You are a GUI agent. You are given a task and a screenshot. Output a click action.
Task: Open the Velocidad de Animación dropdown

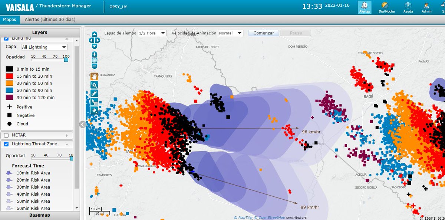tap(230, 33)
